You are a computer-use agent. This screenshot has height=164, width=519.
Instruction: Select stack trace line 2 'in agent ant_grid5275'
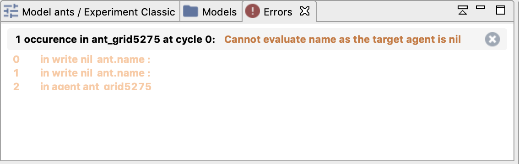tap(96, 87)
